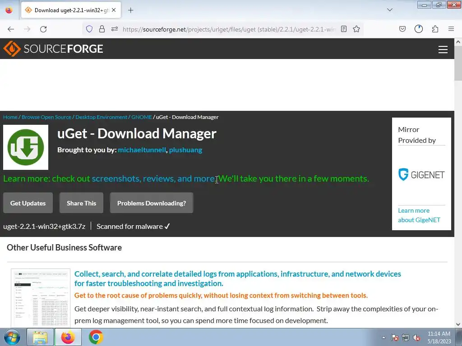
Task: Open Learn more about GigeNET link
Action: pos(419,215)
